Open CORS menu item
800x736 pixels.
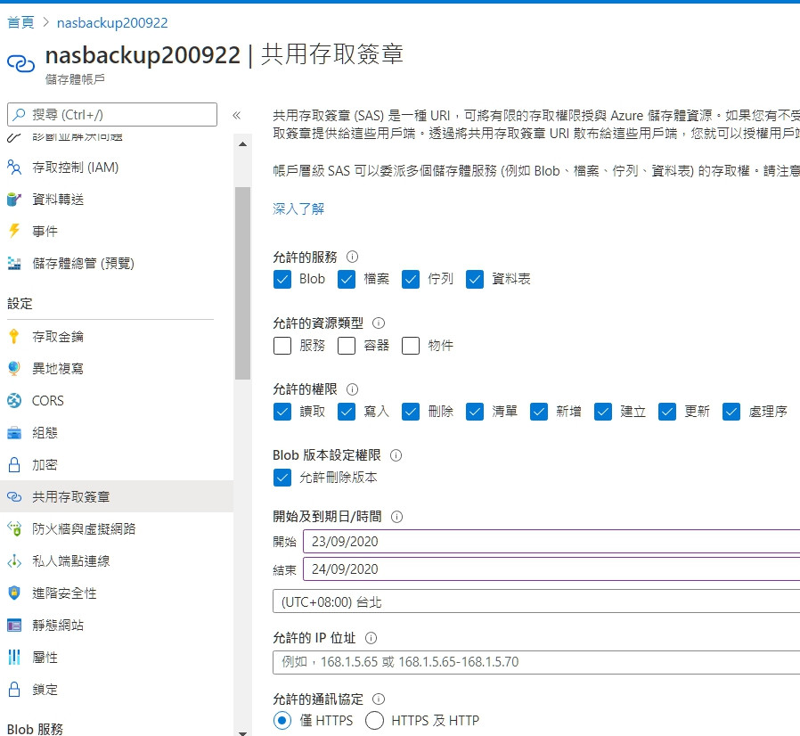tap(117, 401)
